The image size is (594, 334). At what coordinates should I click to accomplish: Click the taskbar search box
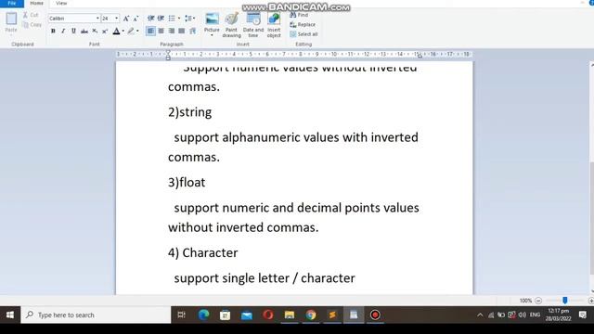pos(96,315)
